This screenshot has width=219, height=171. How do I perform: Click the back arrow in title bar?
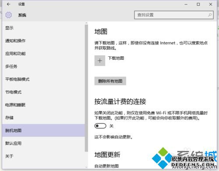(8, 4)
